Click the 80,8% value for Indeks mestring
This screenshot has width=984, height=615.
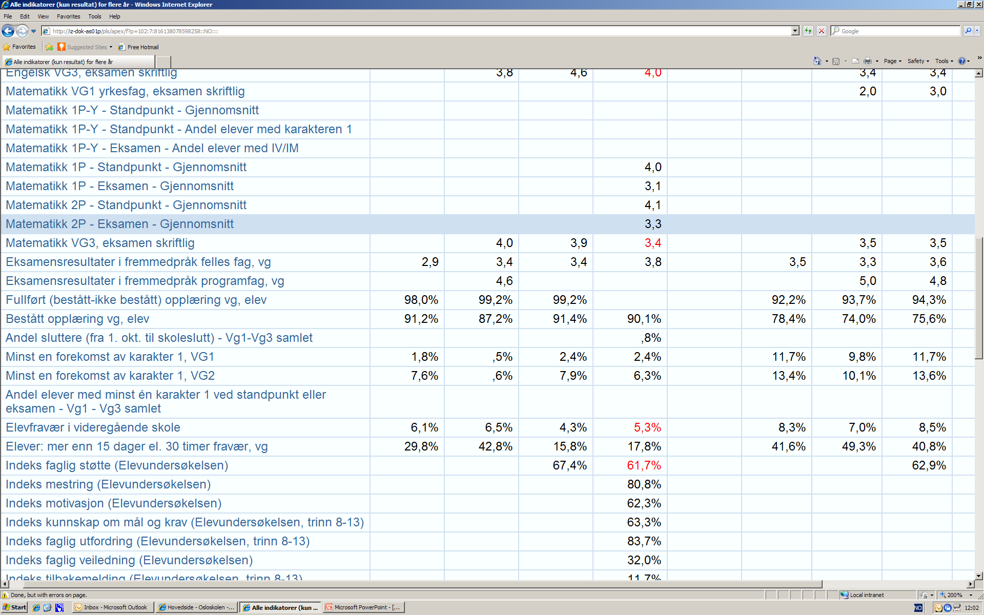point(644,484)
